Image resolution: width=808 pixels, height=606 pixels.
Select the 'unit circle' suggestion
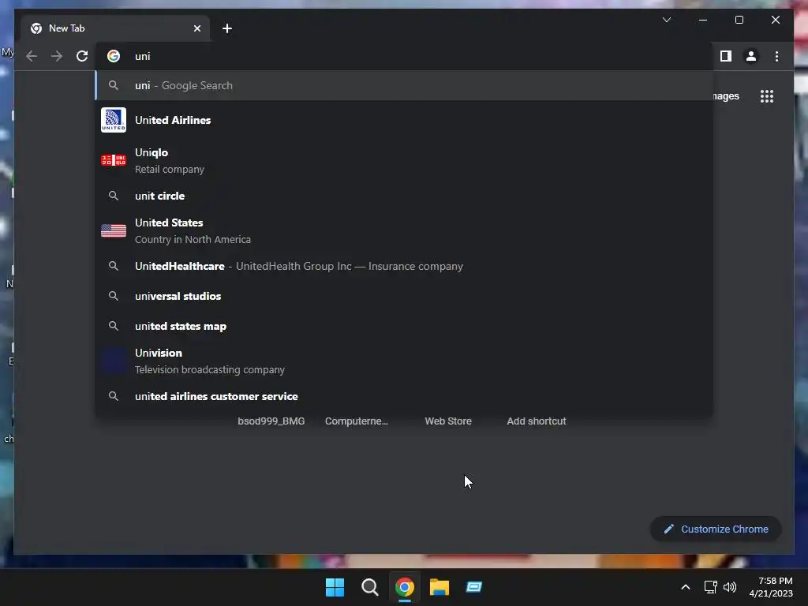pyautogui.click(x=404, y=196)
